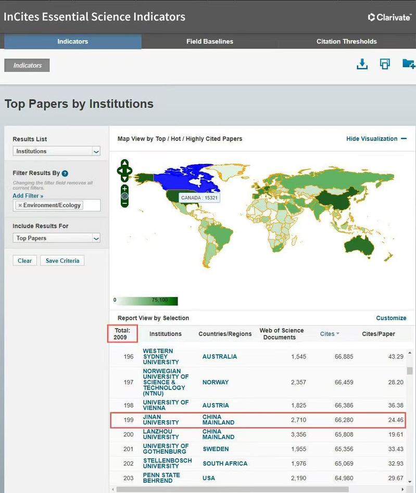Collapse visualization with minus icon
The width and height of the screenshot is (416, 493).
coord(404,139)
